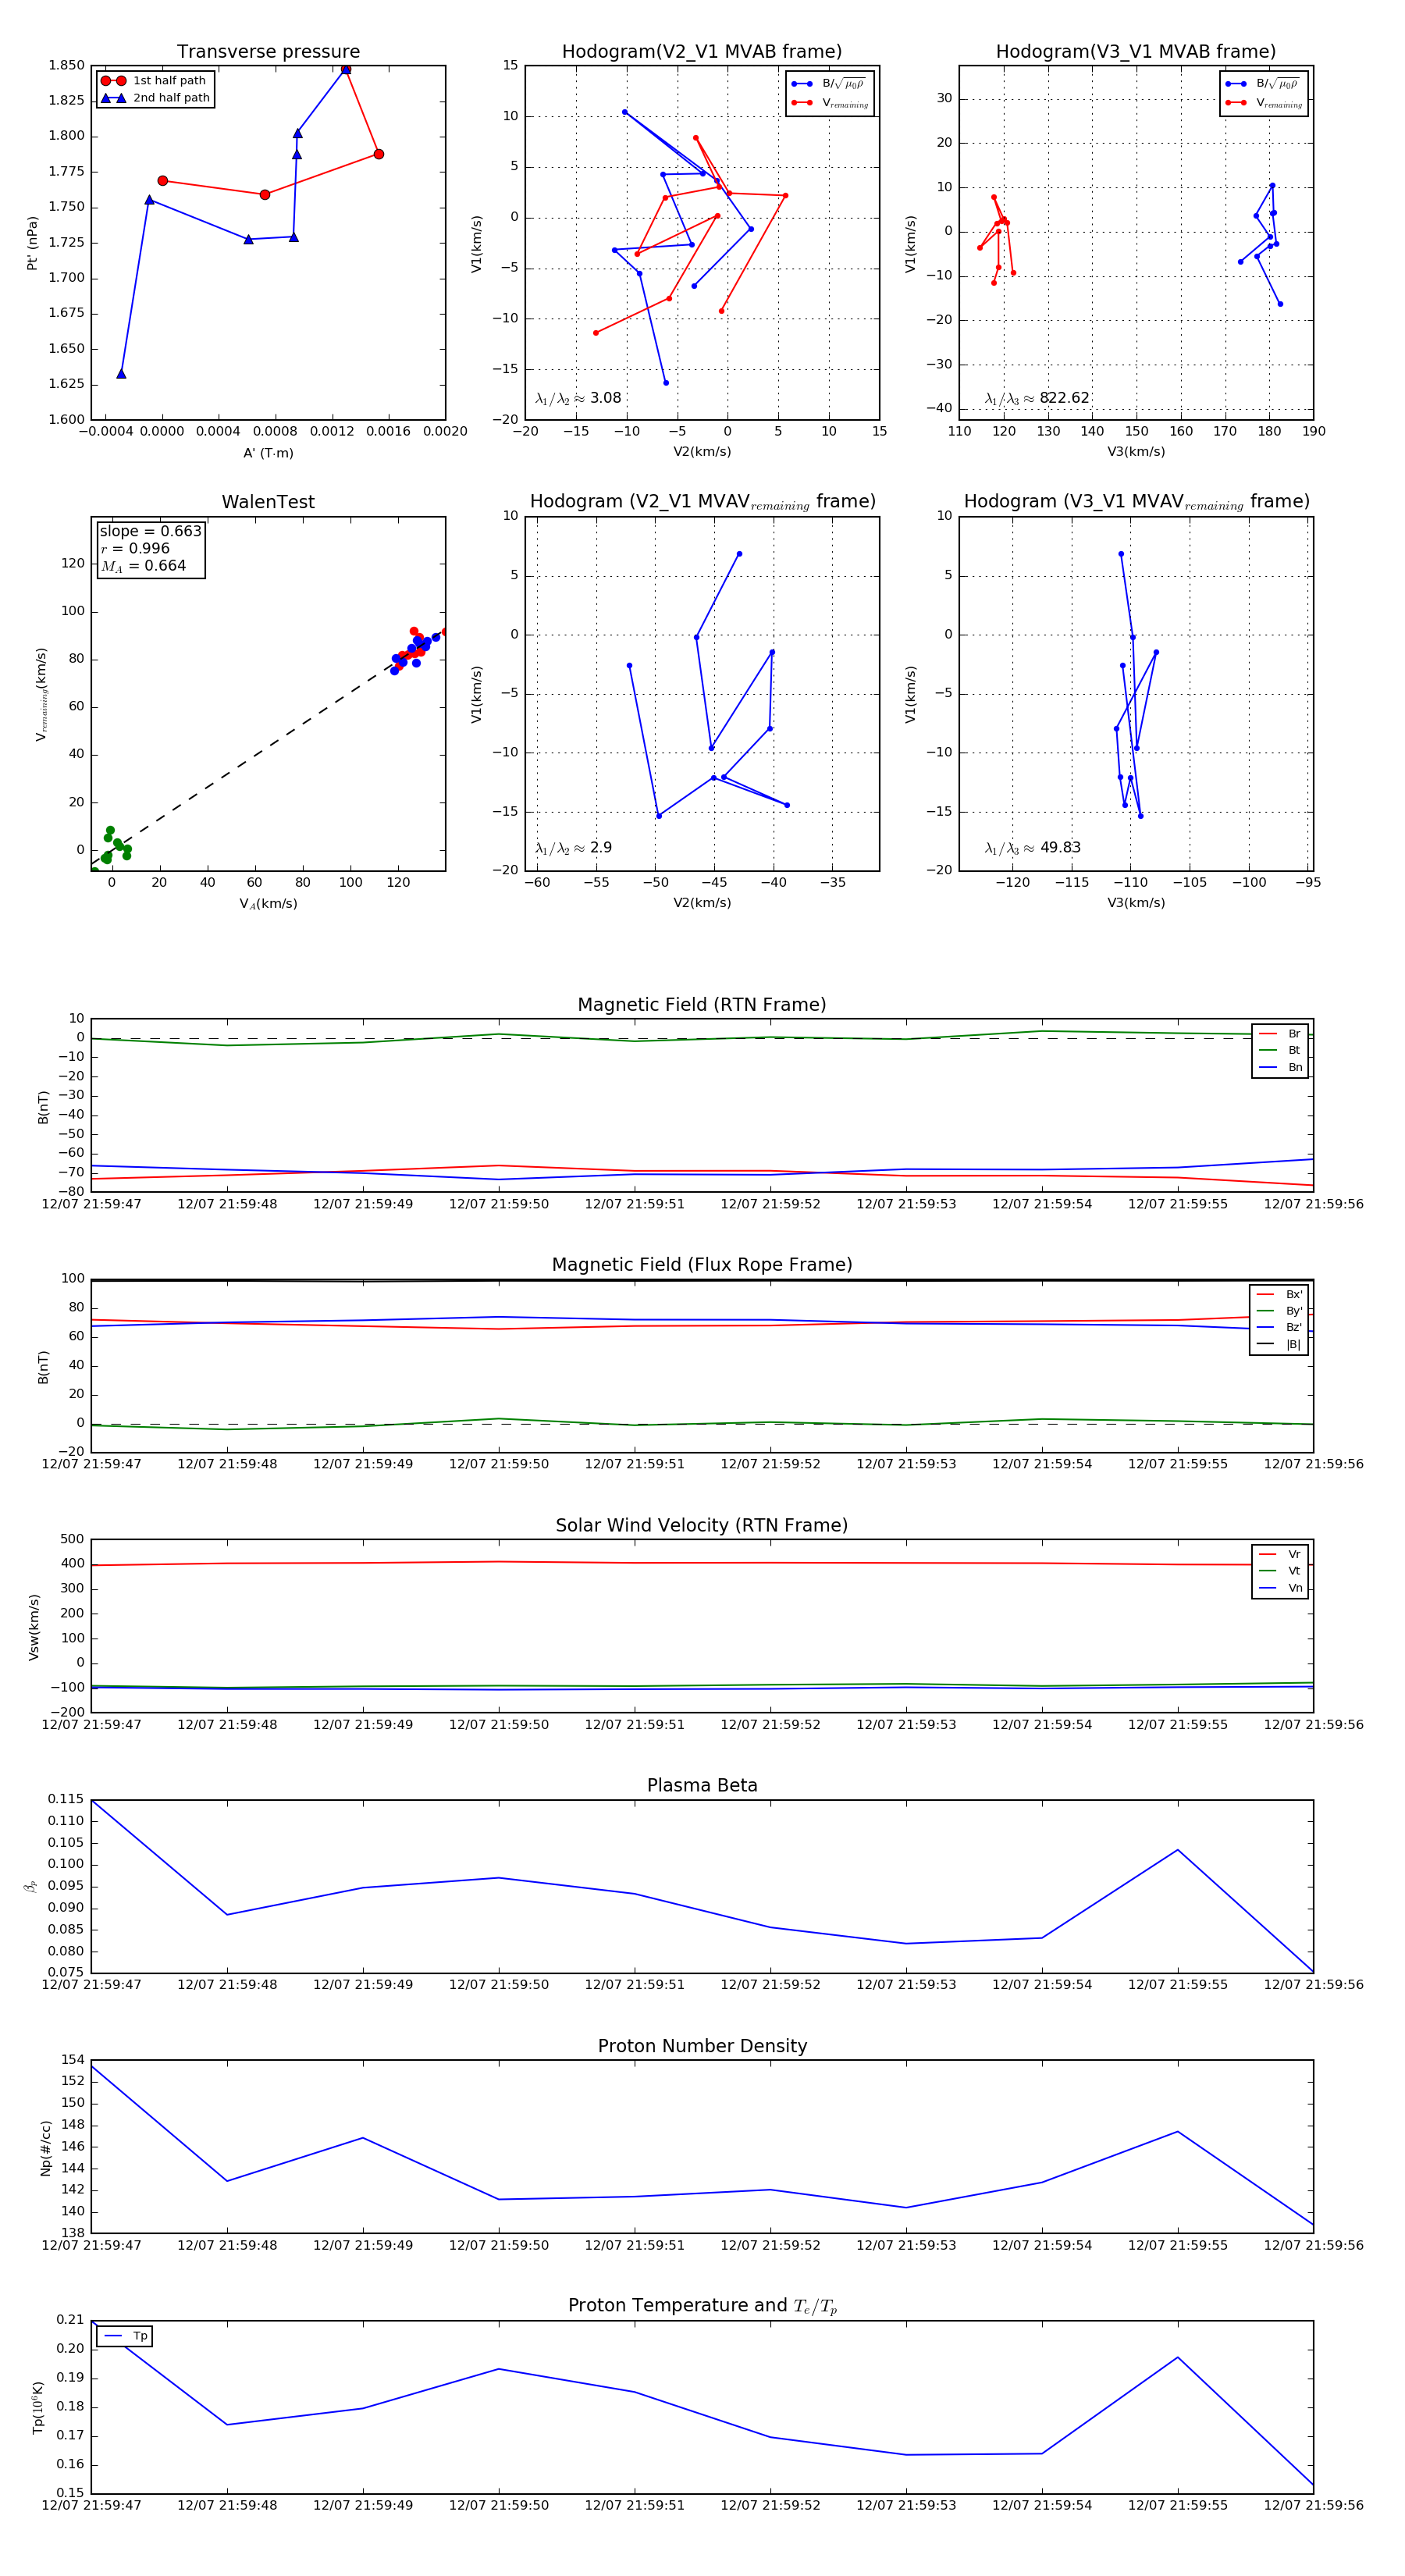Viewport: 1405px width, 2576px height.
Task: Click the 'Magnetic Field (Flux Rope Frame)' title
Action: click(x=702, y=1265)
